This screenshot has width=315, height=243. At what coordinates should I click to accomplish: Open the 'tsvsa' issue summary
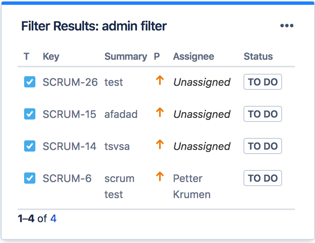click(117, 146)
